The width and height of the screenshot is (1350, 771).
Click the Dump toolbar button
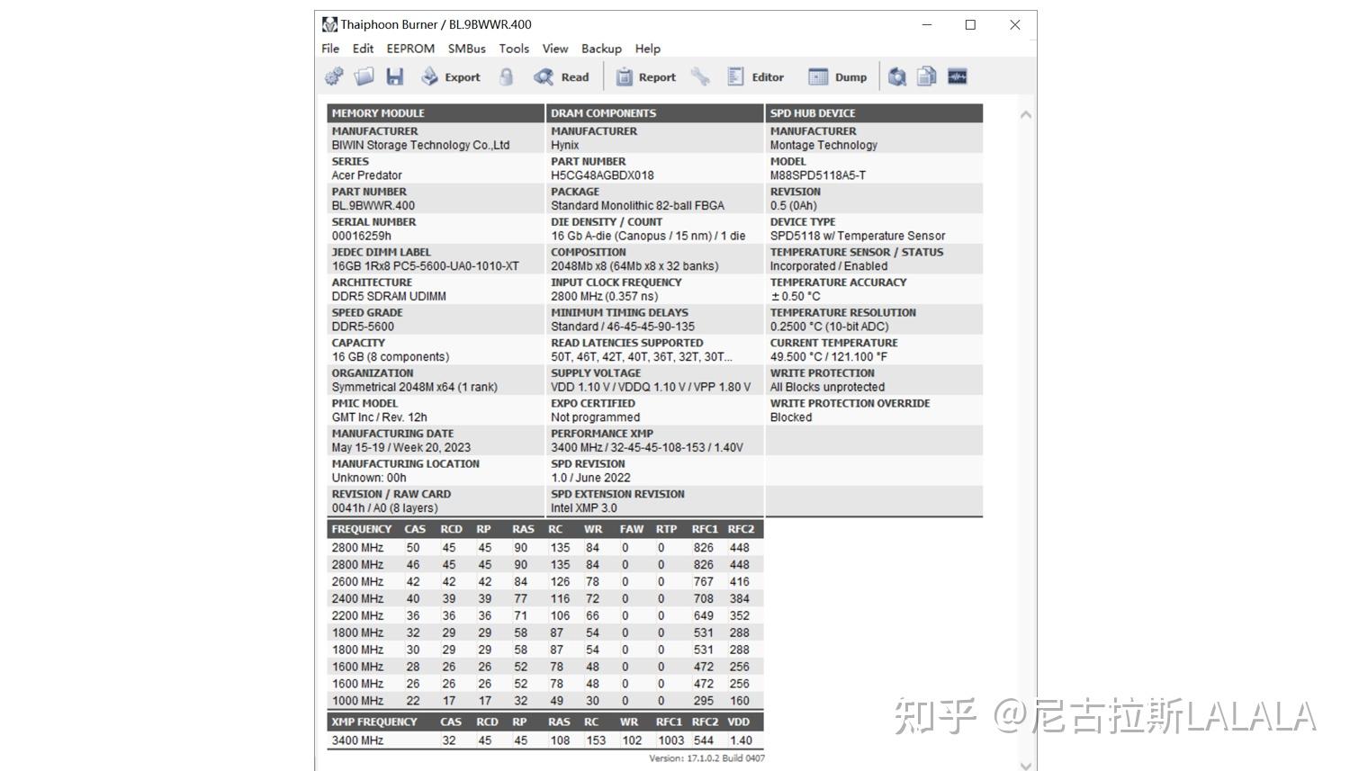[838, 77]
